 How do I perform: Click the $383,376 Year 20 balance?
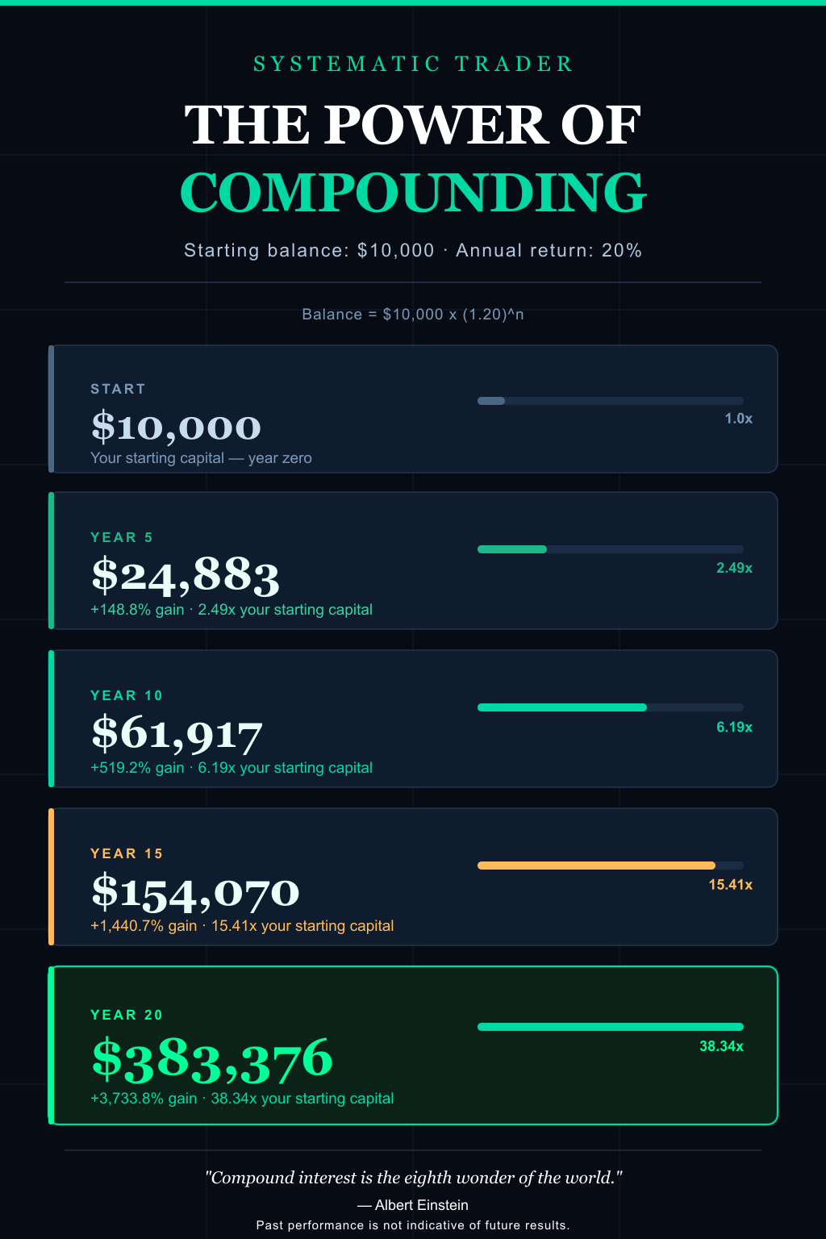[212, 1060]
